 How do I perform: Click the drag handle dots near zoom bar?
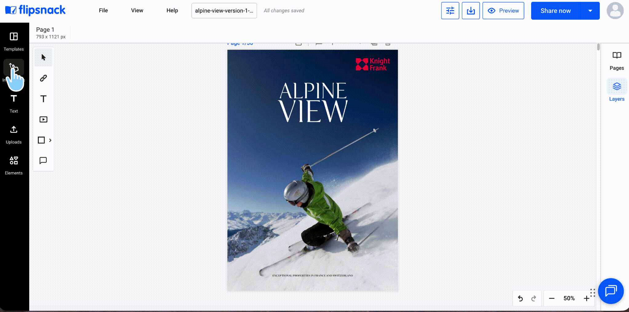tap(593, 293)
